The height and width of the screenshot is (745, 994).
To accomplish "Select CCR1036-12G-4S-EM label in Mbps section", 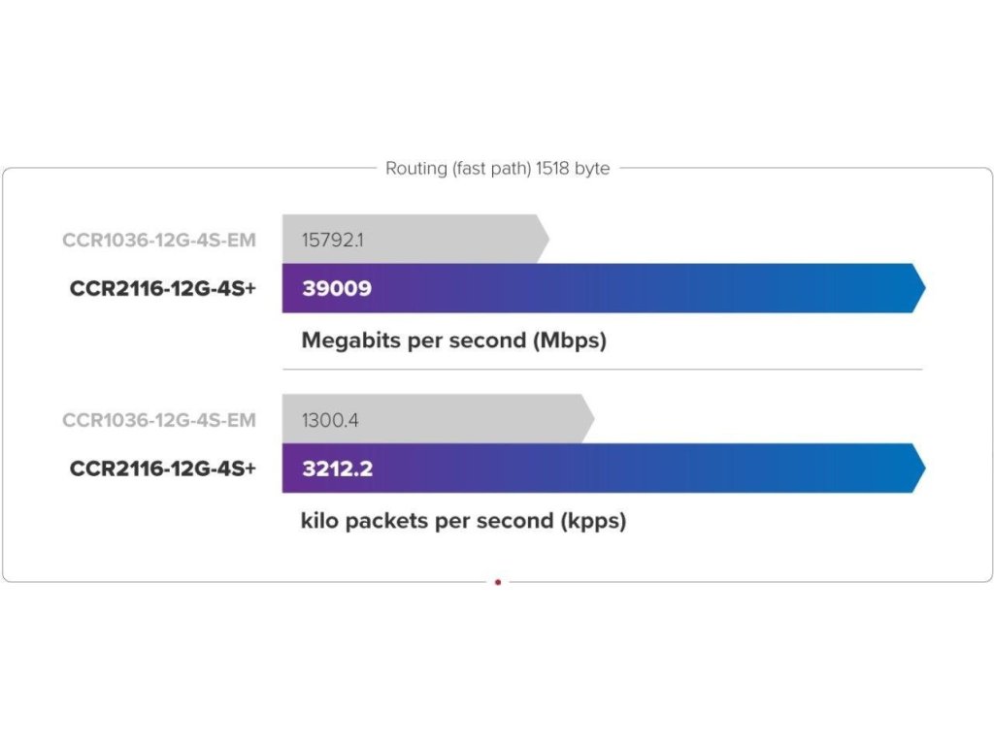I will pyautogui.click(x=159, y=240).
